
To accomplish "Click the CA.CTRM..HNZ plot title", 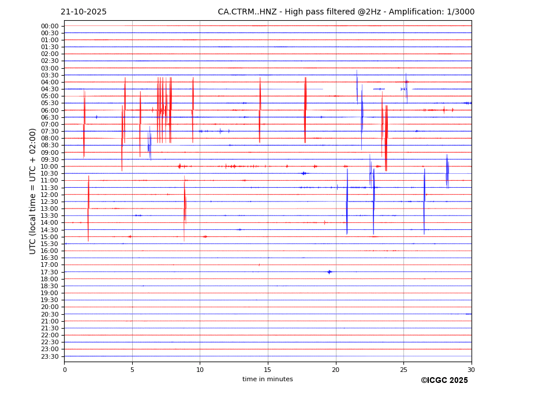I will (x=346, y=12).
